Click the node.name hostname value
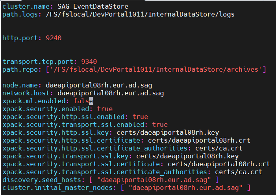Viewport: 276px width, 195px height. coord(99,85)
